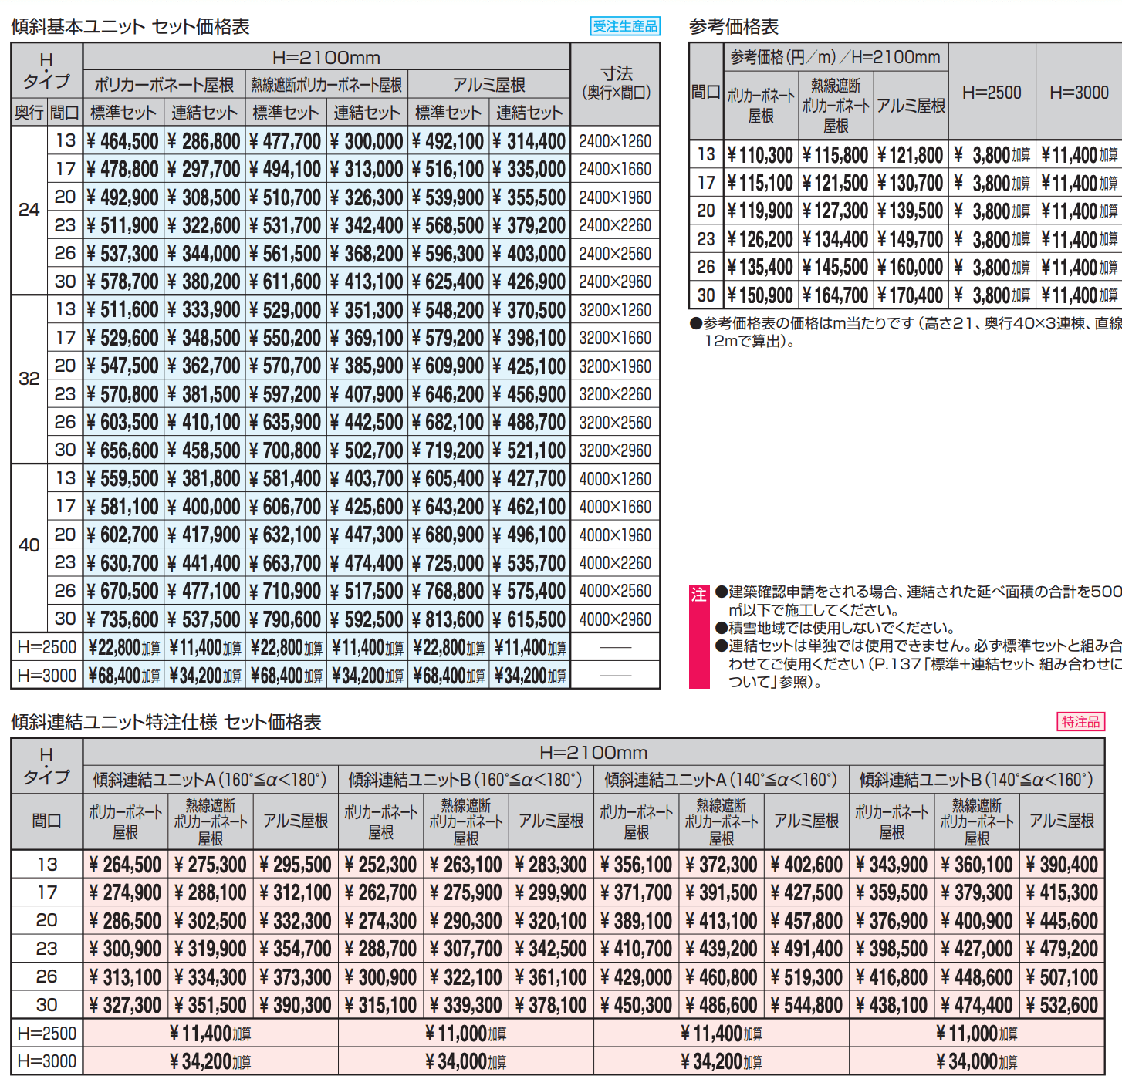Click the 奥行 40 row group header
Image resolution: width=1122 pixels, height=1086 pixels.
pyautogui.click(x=29, y=545)
